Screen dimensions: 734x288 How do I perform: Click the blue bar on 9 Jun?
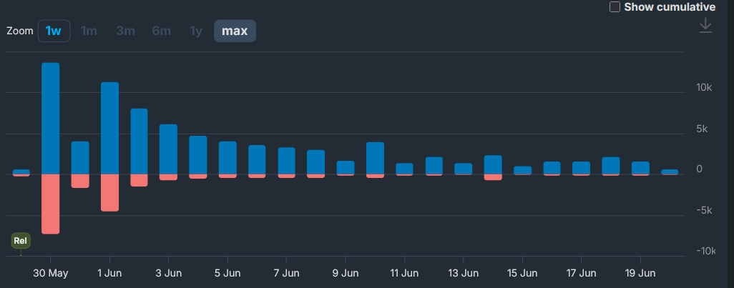[x=346, y=167]
